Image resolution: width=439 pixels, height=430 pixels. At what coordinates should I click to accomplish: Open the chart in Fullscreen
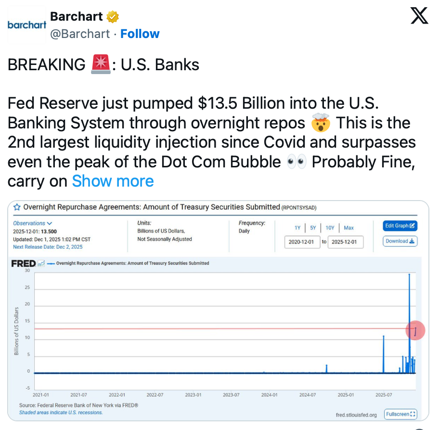[400, 414]
